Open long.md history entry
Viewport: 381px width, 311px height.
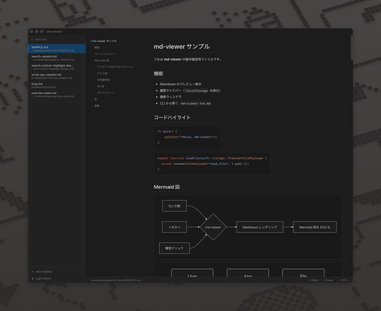[57, 85]
